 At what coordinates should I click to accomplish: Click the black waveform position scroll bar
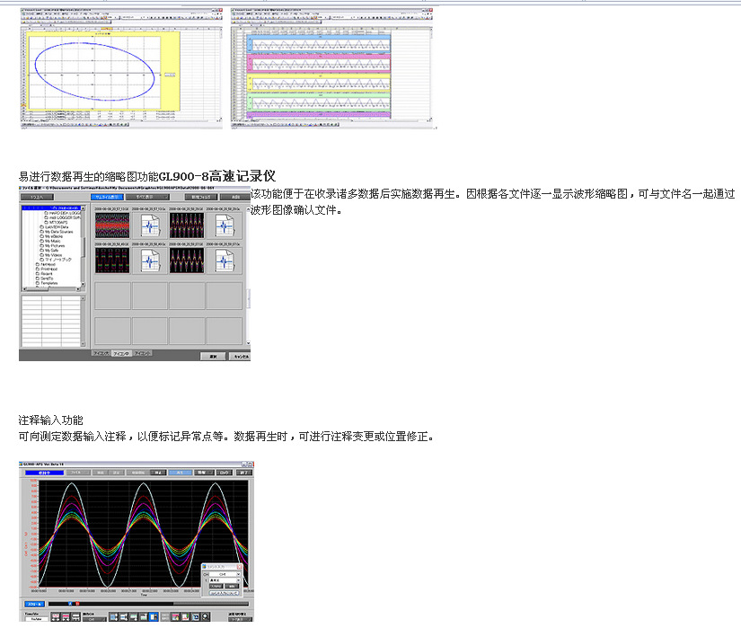coord(148,604)
